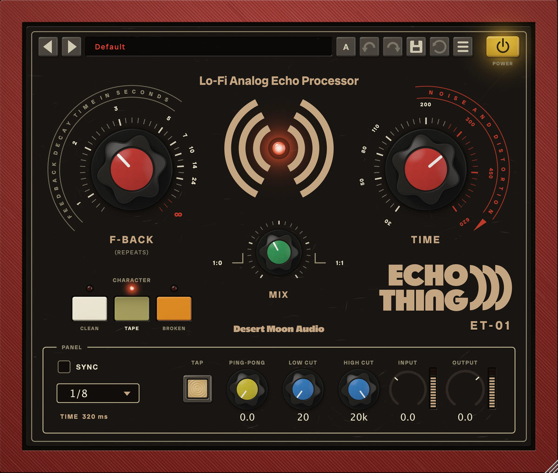Screen dimensions: 558x473
Task: Click the INPUT gain knob
Action: 408,389
